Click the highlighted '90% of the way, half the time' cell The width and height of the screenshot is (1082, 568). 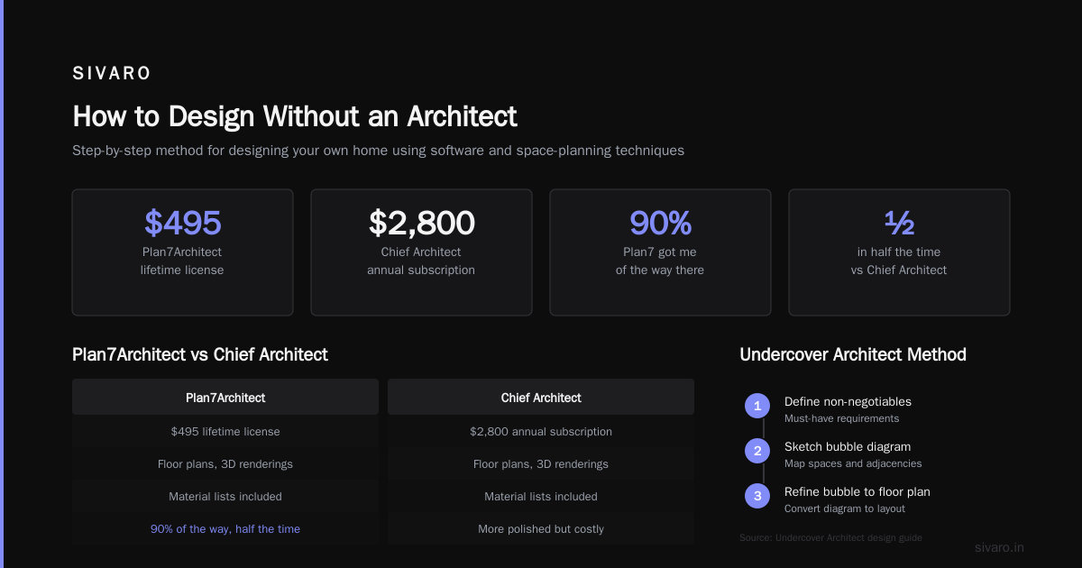(x=225, y=528)
